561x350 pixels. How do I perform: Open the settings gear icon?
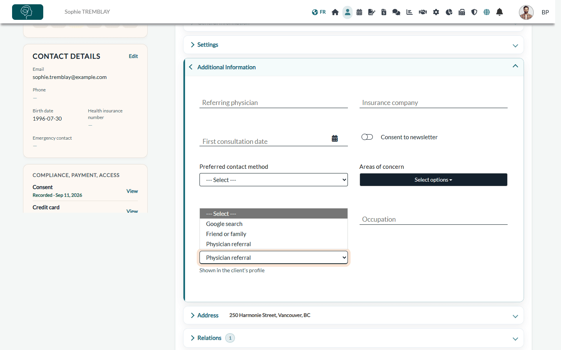[436, 12]
